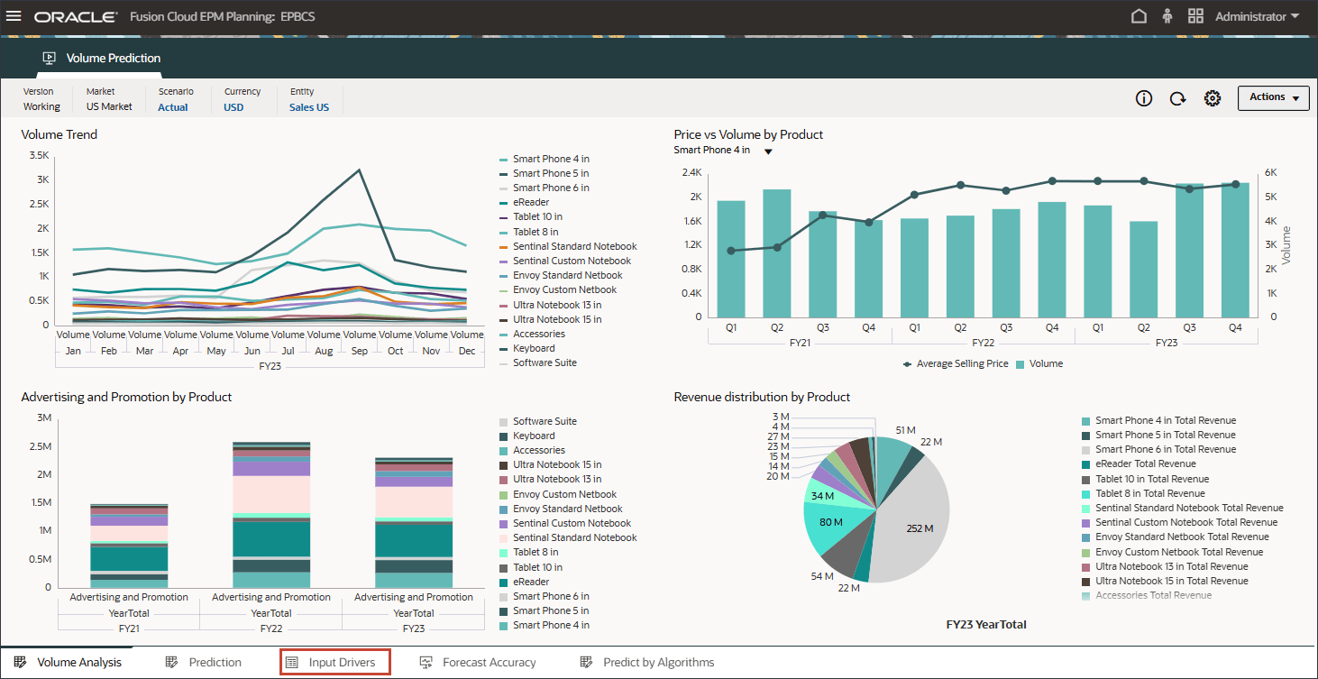Click Keyboard swatch in Advertising and Promotion legend
This screenshot has height=679, width=1318.
[x=504, y=436]
